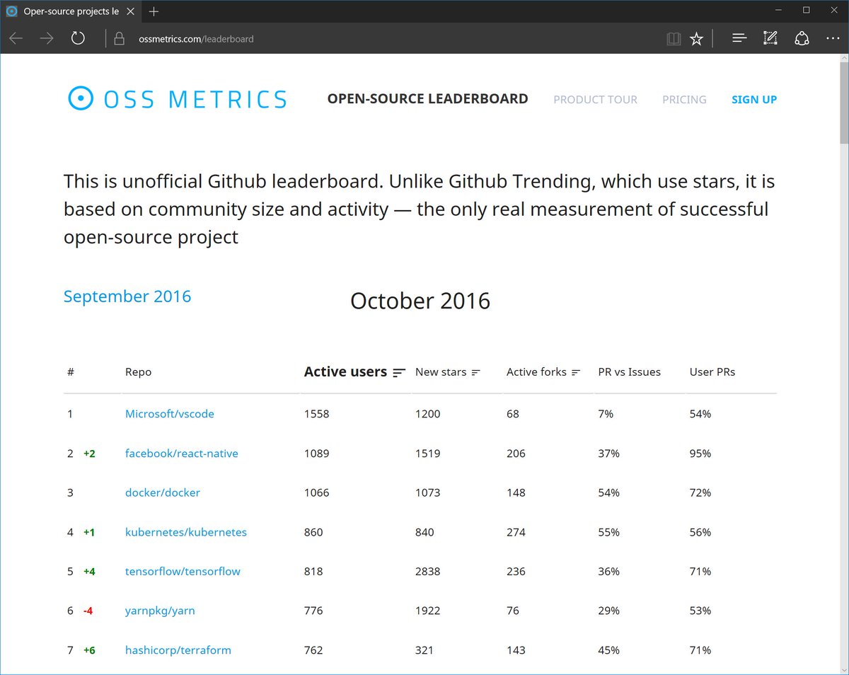
Task: Click the -4 rank change for yarn
Action: point(88,611)
